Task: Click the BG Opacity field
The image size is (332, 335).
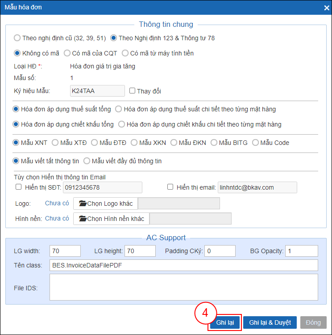Action: tap(302, 251)
